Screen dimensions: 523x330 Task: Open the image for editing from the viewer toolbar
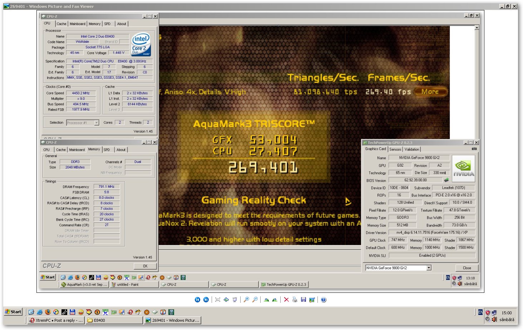pos(312,300)
